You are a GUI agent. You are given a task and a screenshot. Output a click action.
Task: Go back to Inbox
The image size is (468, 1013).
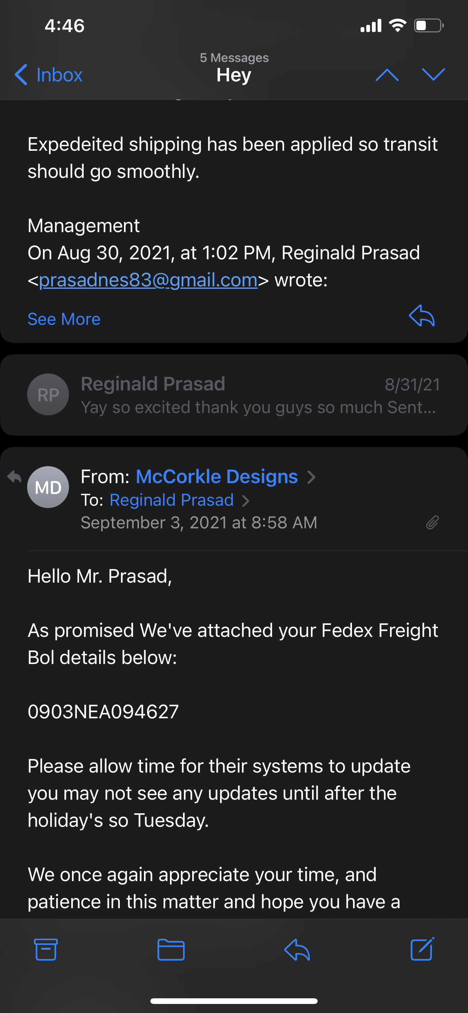pyautogui.click(x=48, y=75)
